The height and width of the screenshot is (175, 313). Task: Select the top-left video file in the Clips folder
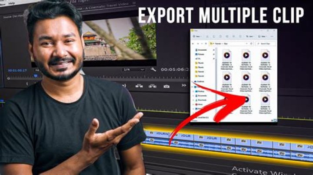coord(227,59)
